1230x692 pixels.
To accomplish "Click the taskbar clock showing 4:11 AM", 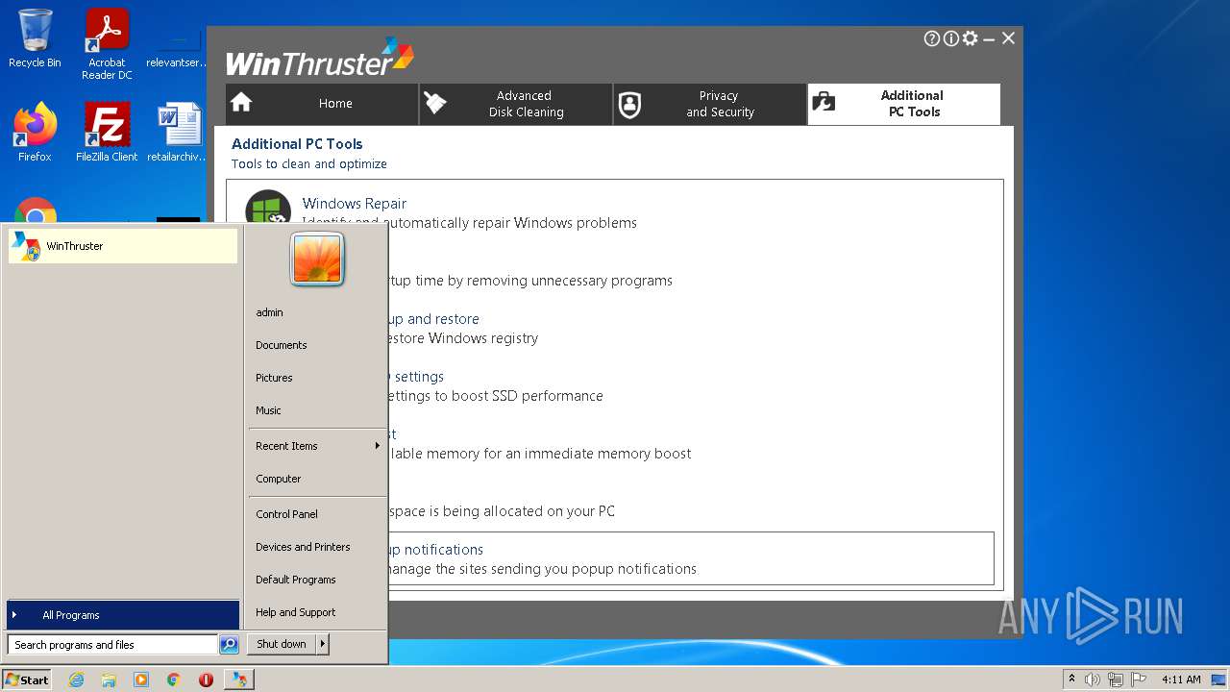I will (1181, 680).
